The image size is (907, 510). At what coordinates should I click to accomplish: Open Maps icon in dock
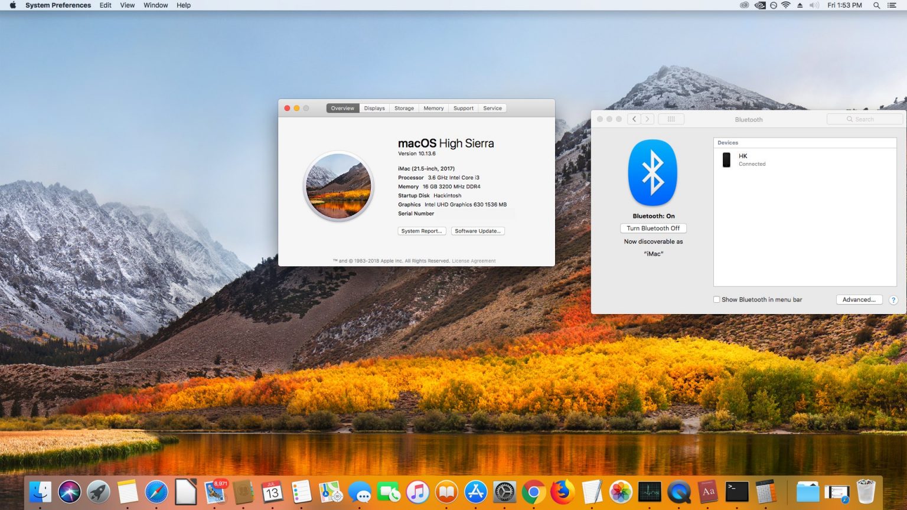click(330, 492)
